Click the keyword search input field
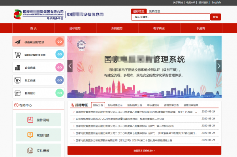The image size is (237, 157). 171,17
